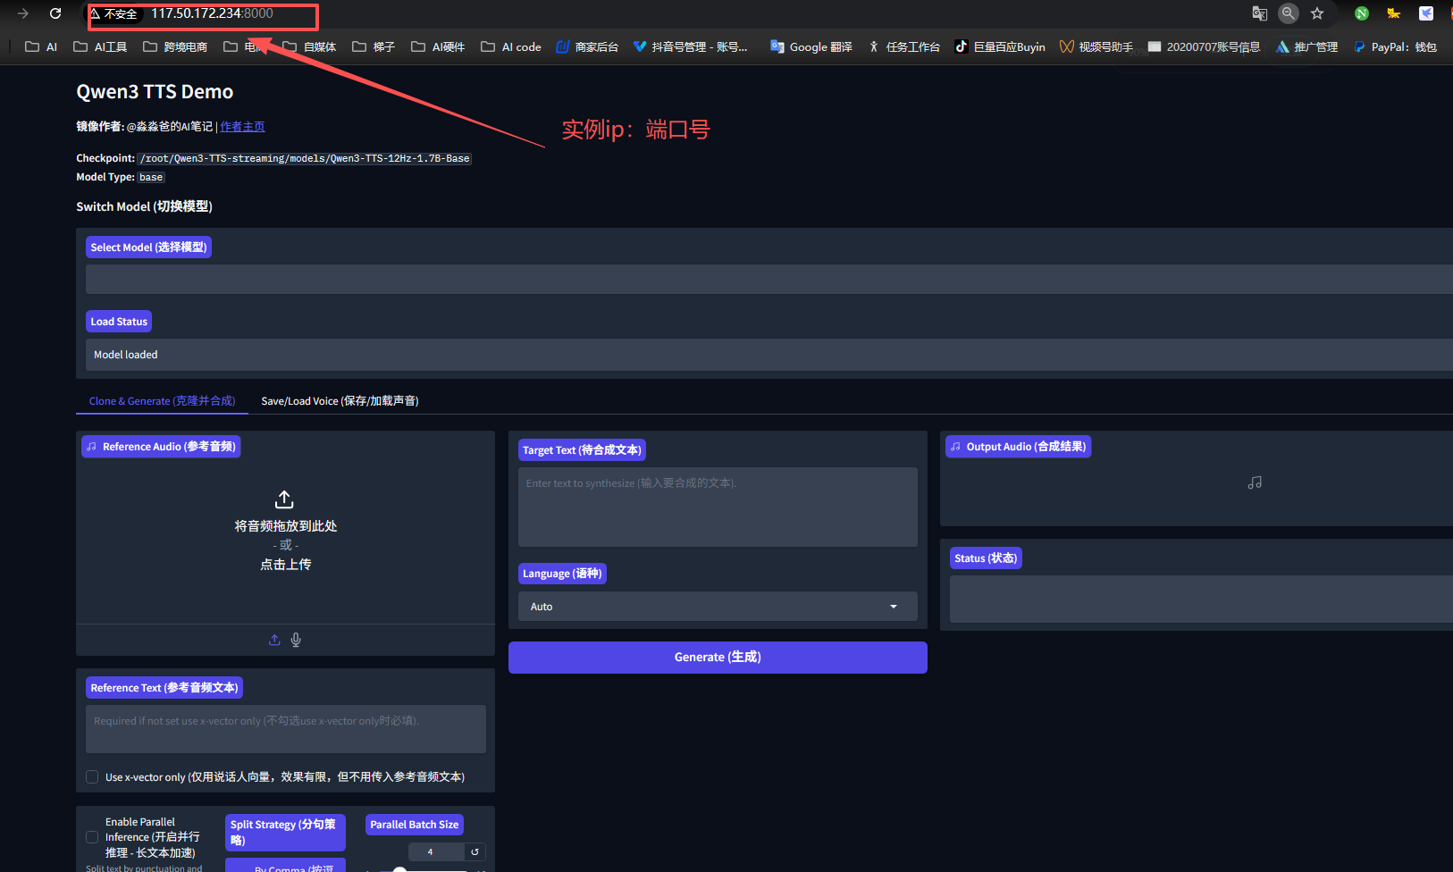The height and width of the screenshot is (872, 1453).
Task: Open the Select Model dropdown field
Action: 768,280
